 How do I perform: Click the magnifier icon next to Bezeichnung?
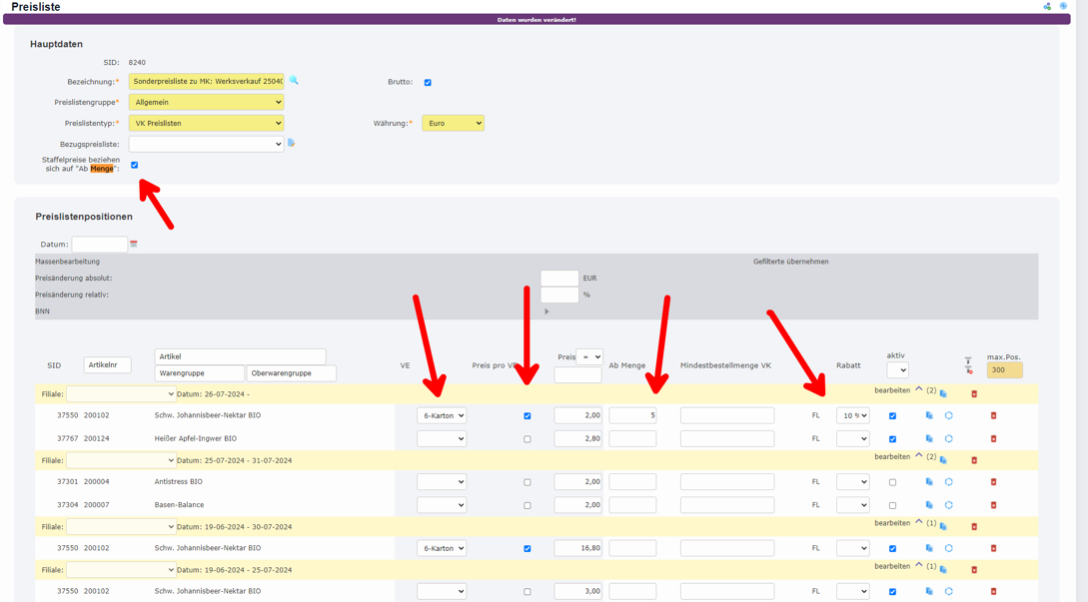pos(294,81)
